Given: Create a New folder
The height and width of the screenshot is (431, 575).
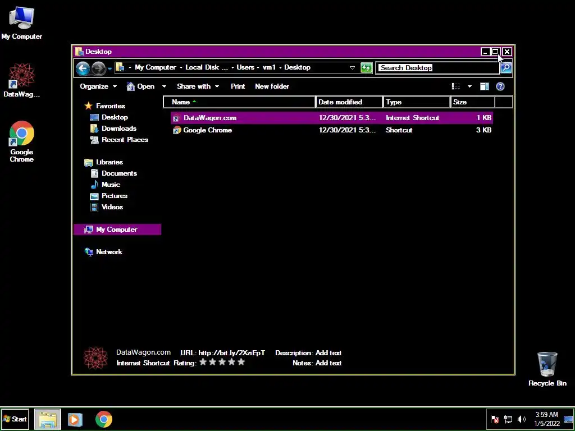Looking at the screenshot, I should [272, 86].
